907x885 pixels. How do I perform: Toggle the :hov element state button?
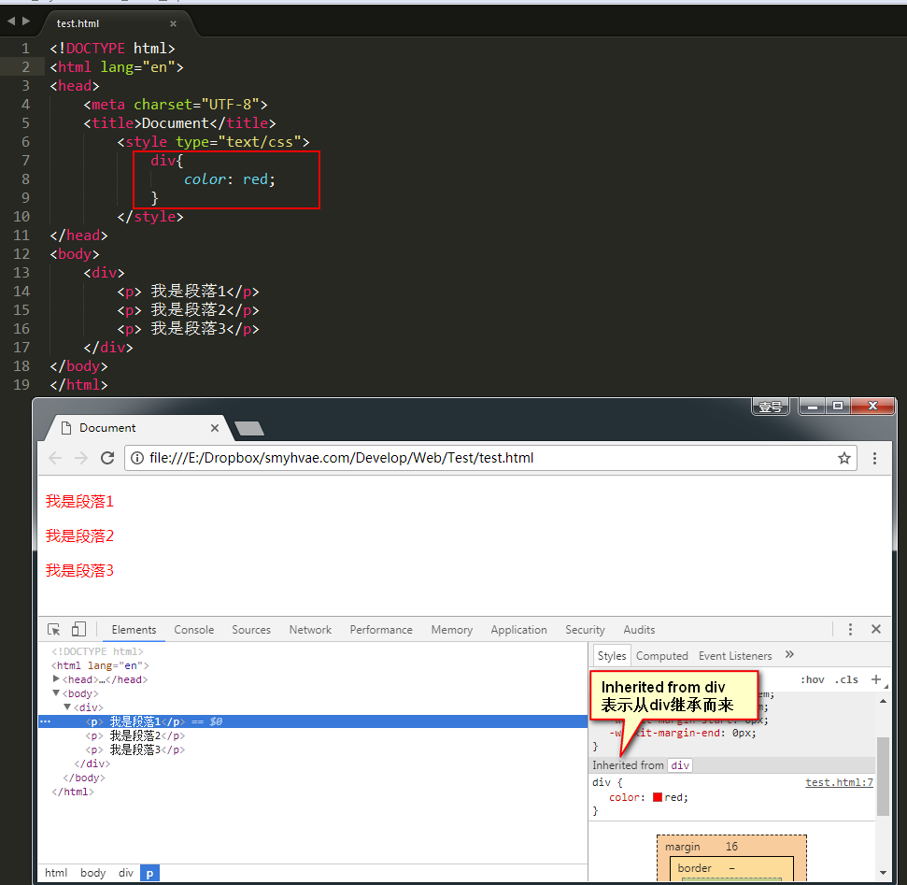(813, 680)
